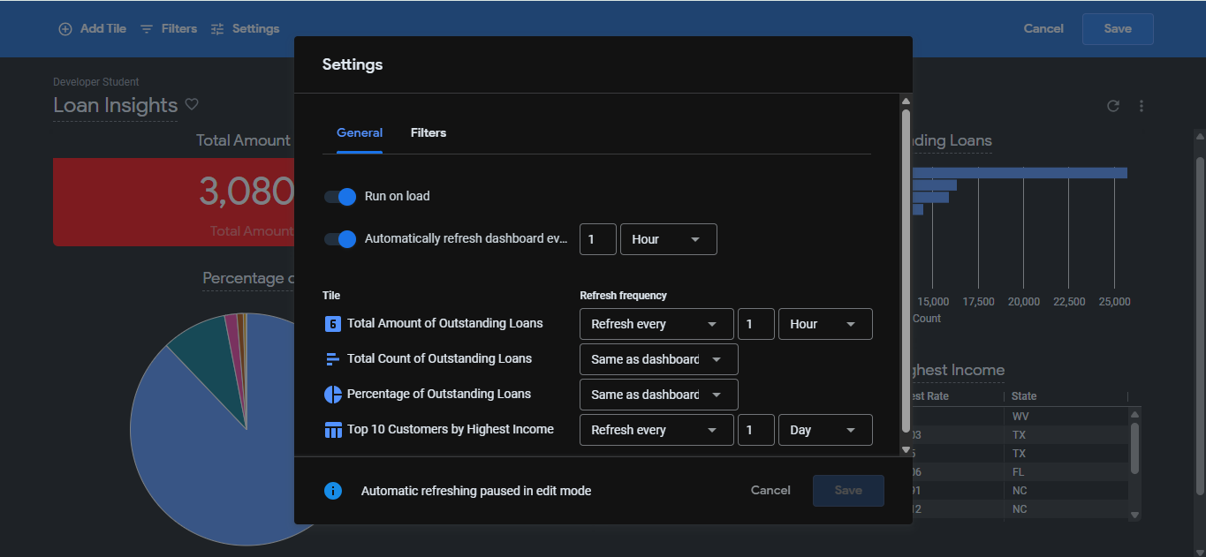Screen dimensions: 1206x557
Task: Click the WV cell in the State column
Action: (1020, 417)
